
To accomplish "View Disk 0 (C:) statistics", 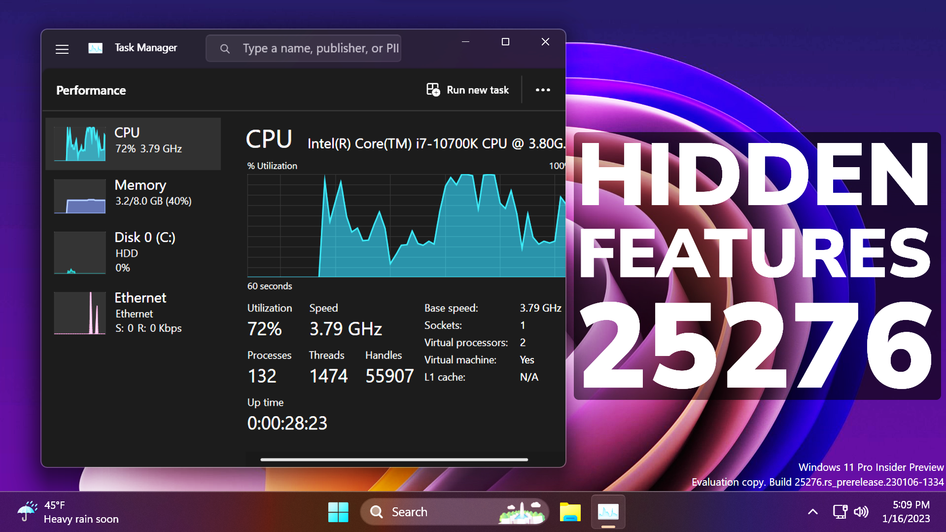I will click(133, 252).
